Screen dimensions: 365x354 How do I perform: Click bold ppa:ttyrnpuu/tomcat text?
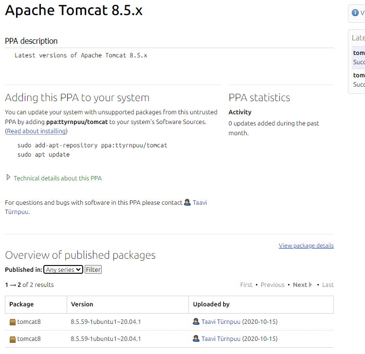[x=77, y=122]
